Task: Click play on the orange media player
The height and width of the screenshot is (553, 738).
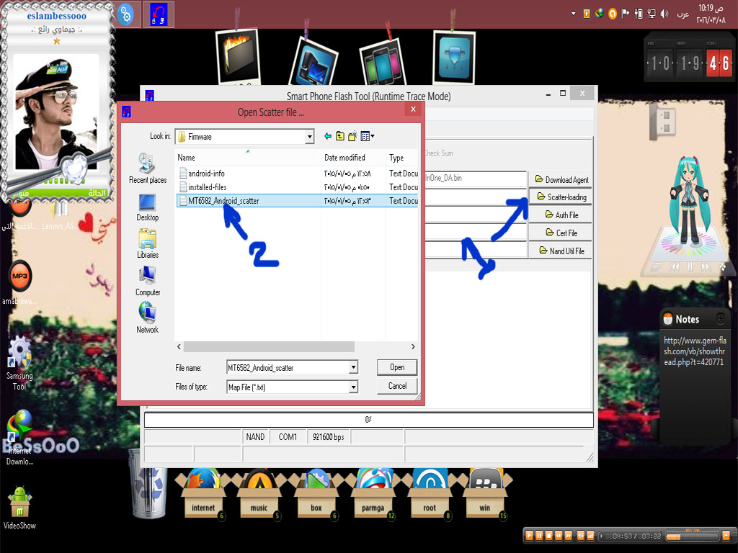Action: (529, 536)
